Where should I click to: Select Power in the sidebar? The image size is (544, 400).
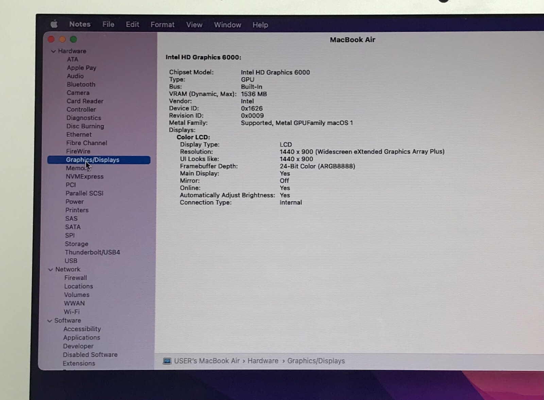click(74, 202)
